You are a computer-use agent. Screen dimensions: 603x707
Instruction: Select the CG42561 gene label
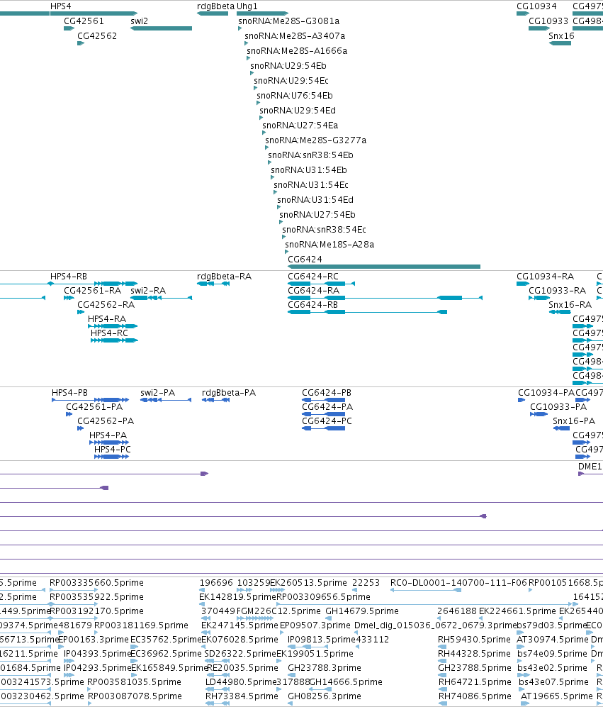[x=84, y=21]
